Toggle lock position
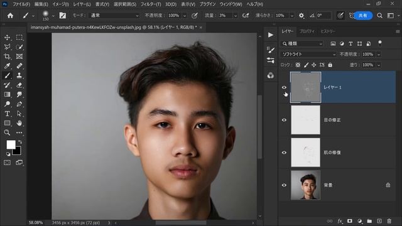 (314, 65)
